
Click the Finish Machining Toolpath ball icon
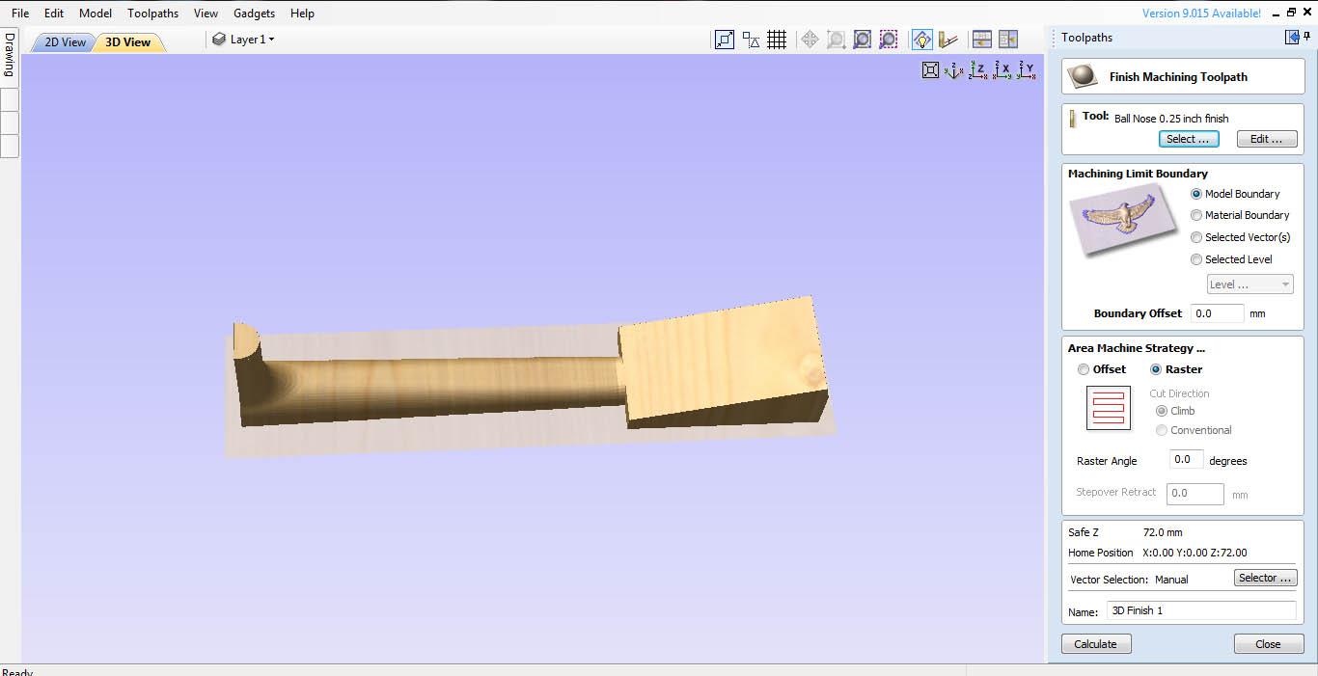1084,76
